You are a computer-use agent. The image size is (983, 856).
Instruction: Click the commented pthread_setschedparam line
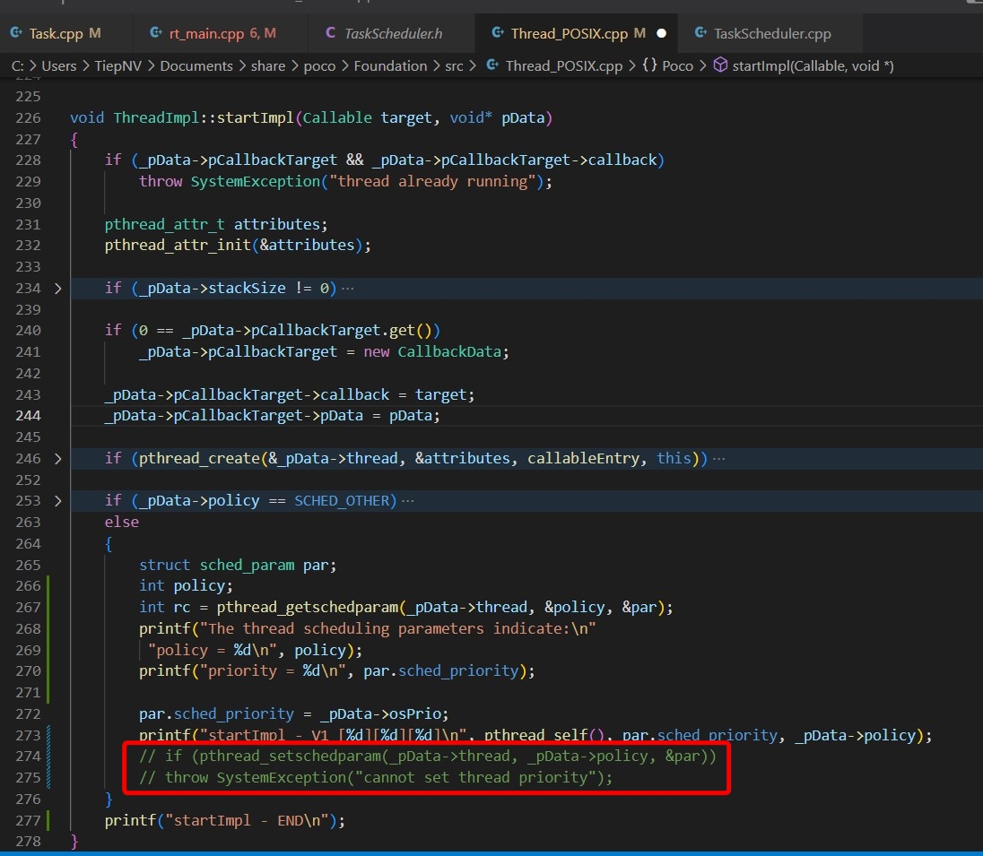pos(428,756)
